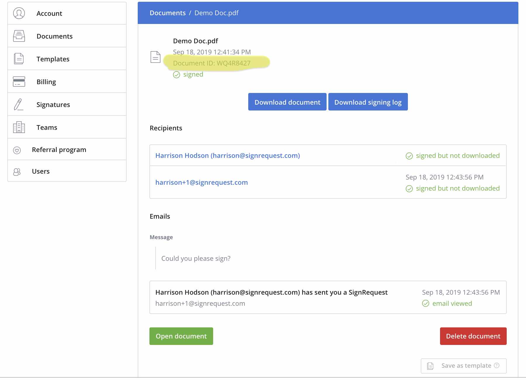Click the green checkmark beside signed status
The width and height of the screenshot is (526, 380).
pos(177,75)
